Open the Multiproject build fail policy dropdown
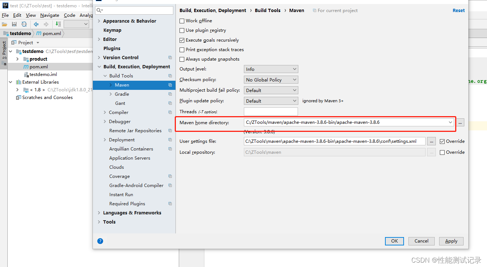The image size is (487, 267). [271, 90]
